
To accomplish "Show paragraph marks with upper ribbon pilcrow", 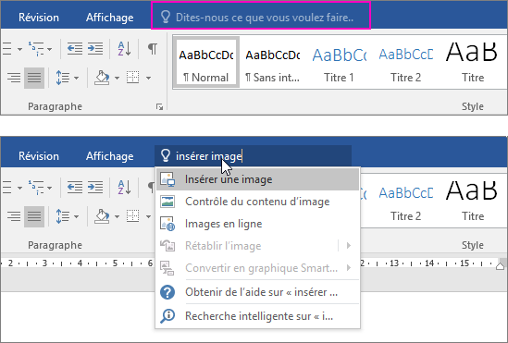I will pyautogui.click(x=153, y=49).
